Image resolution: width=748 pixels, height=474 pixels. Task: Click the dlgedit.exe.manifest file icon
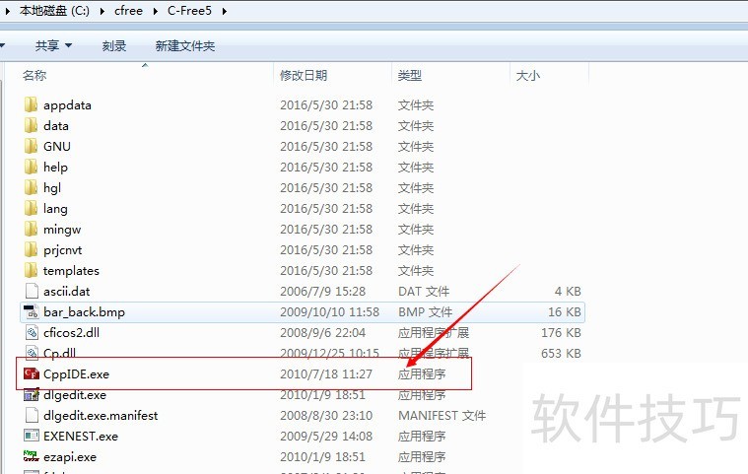coord(32,415)
